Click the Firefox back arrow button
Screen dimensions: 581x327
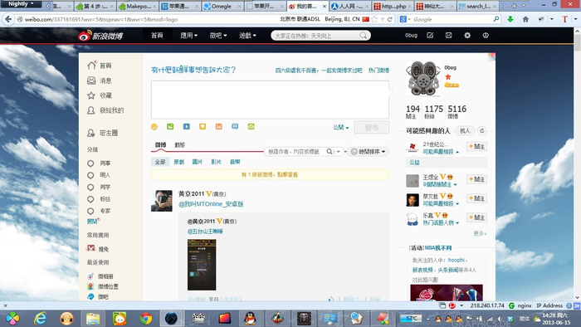point(8,19)
